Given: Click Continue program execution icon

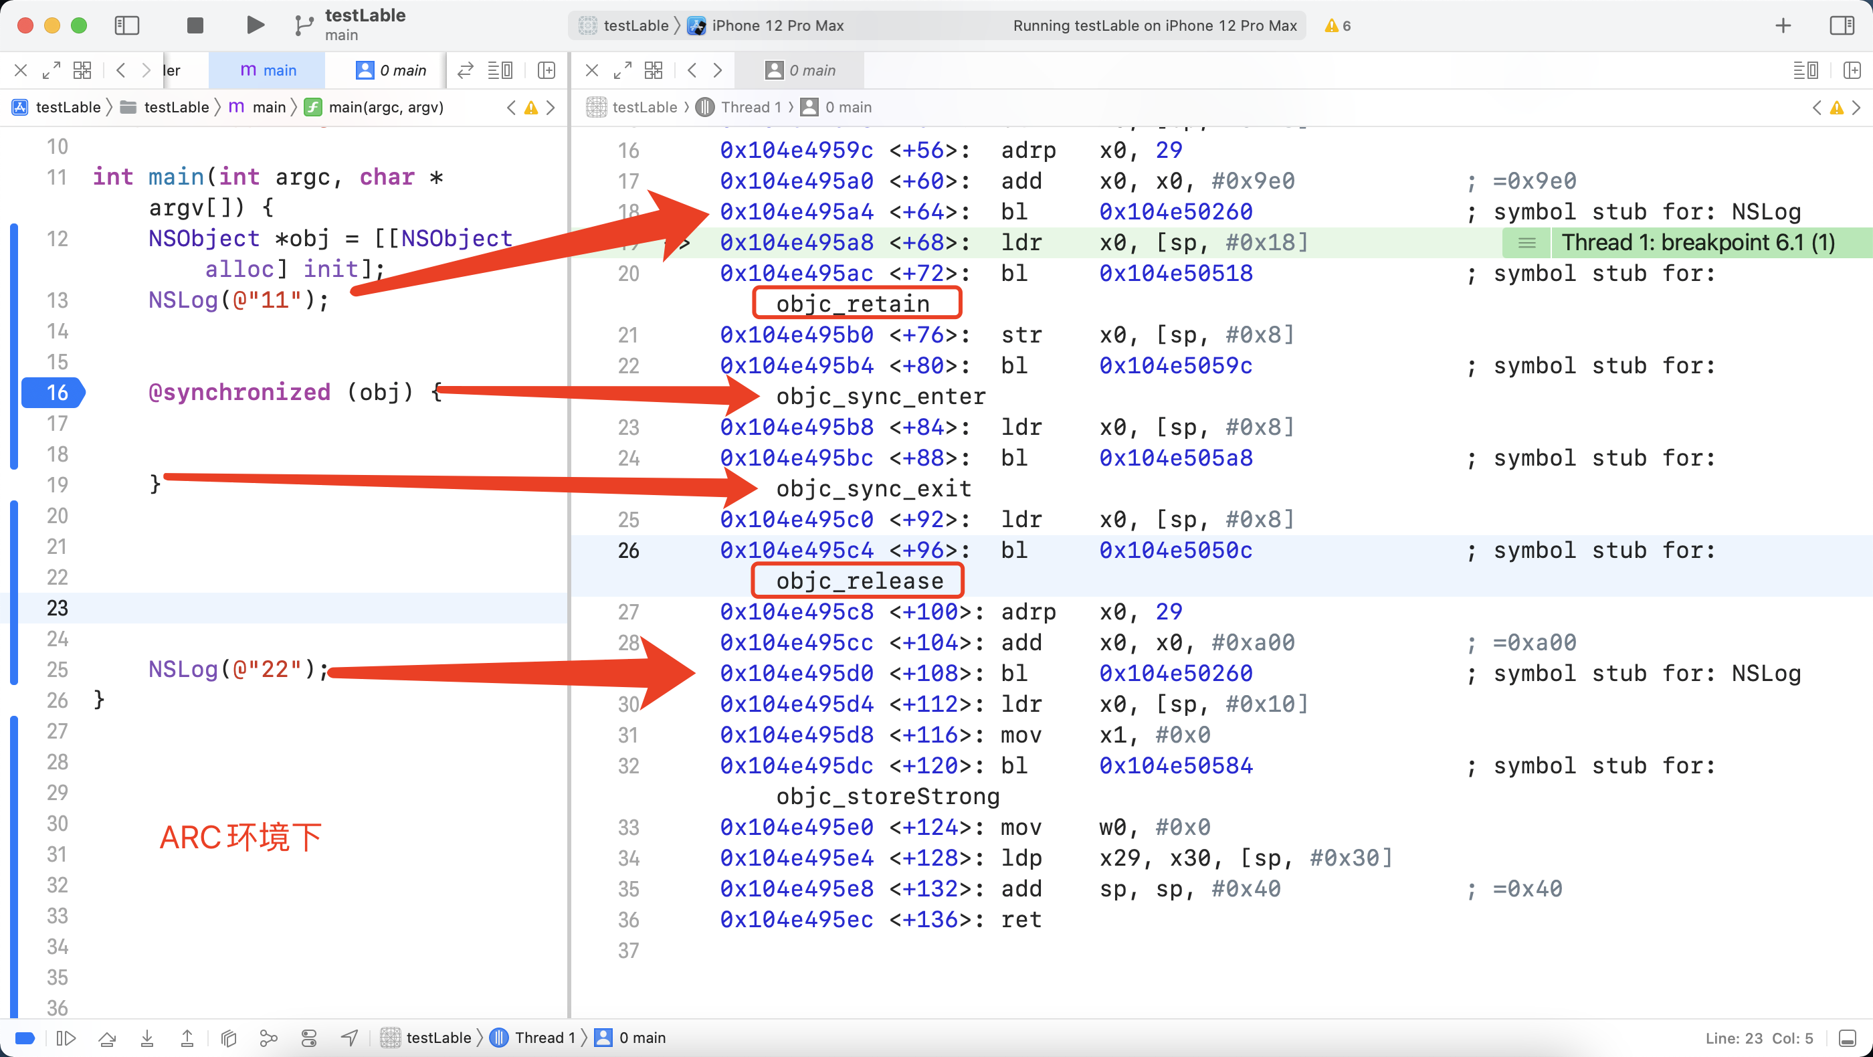Looking at the screenshot, I should [66, 1038].
